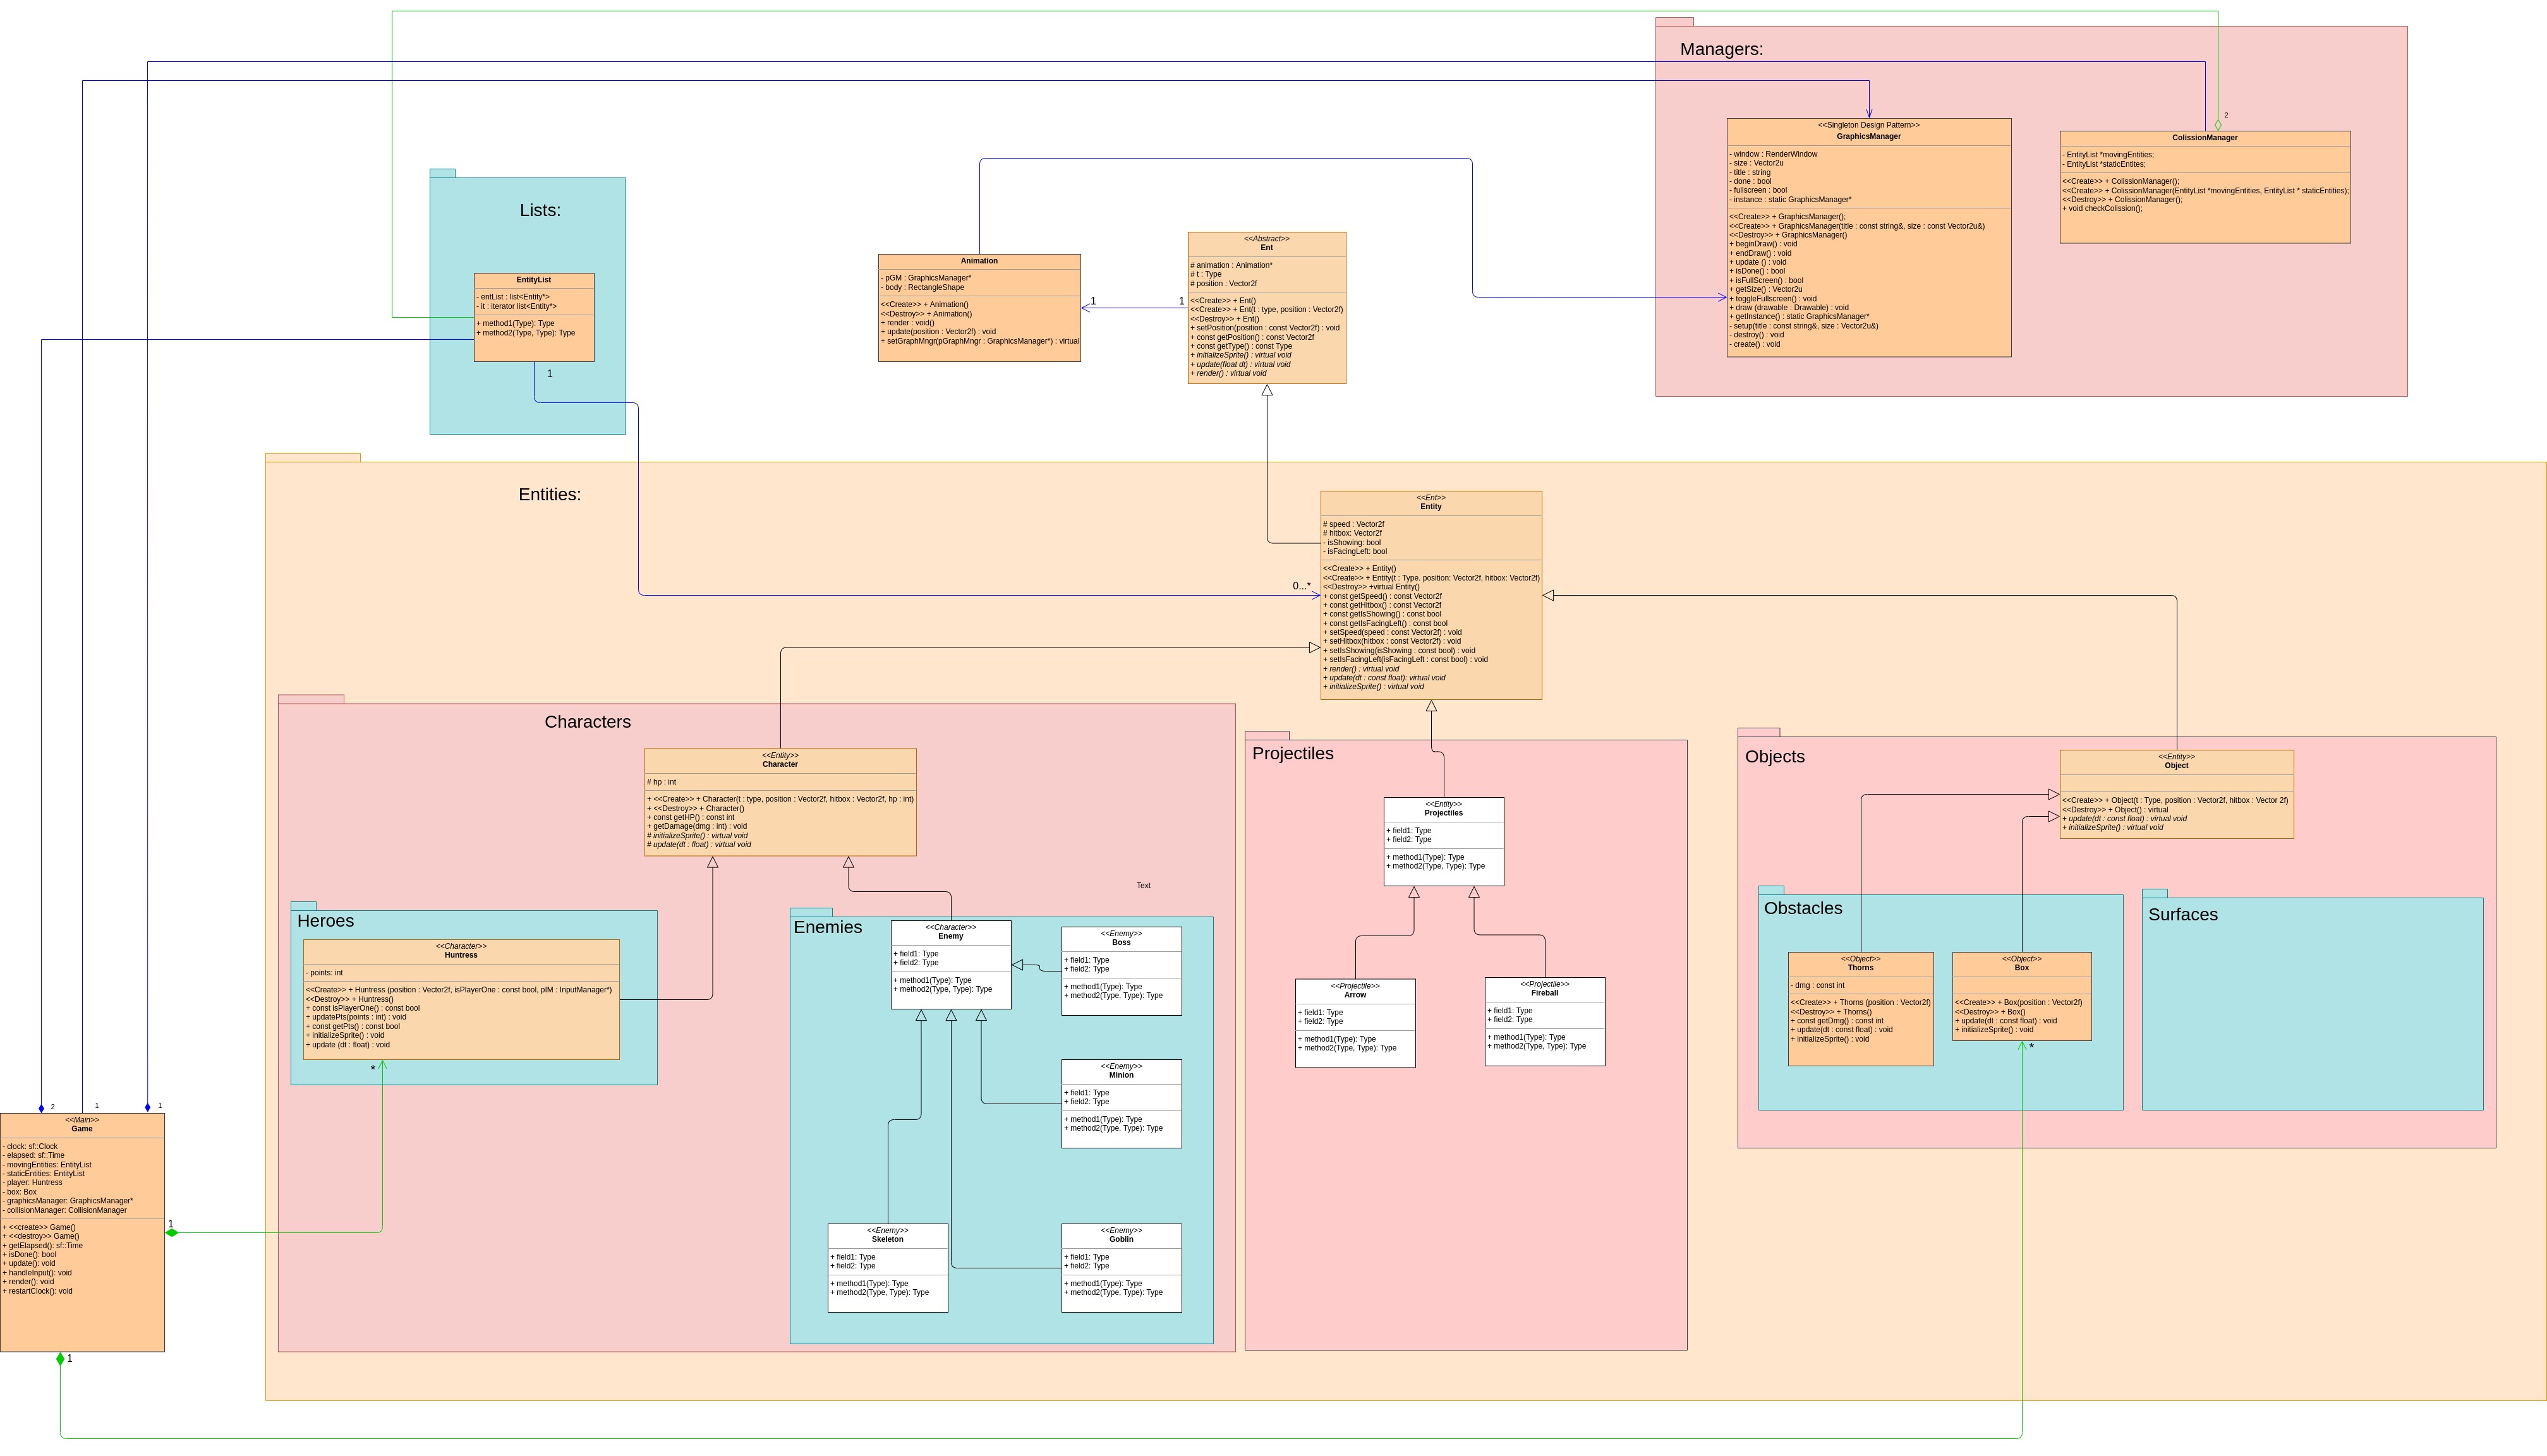Click '- pGM : GraphicsManager*' in Animation
Image resolution: width=2547 pixels, height=1456 pixels.
925,278
